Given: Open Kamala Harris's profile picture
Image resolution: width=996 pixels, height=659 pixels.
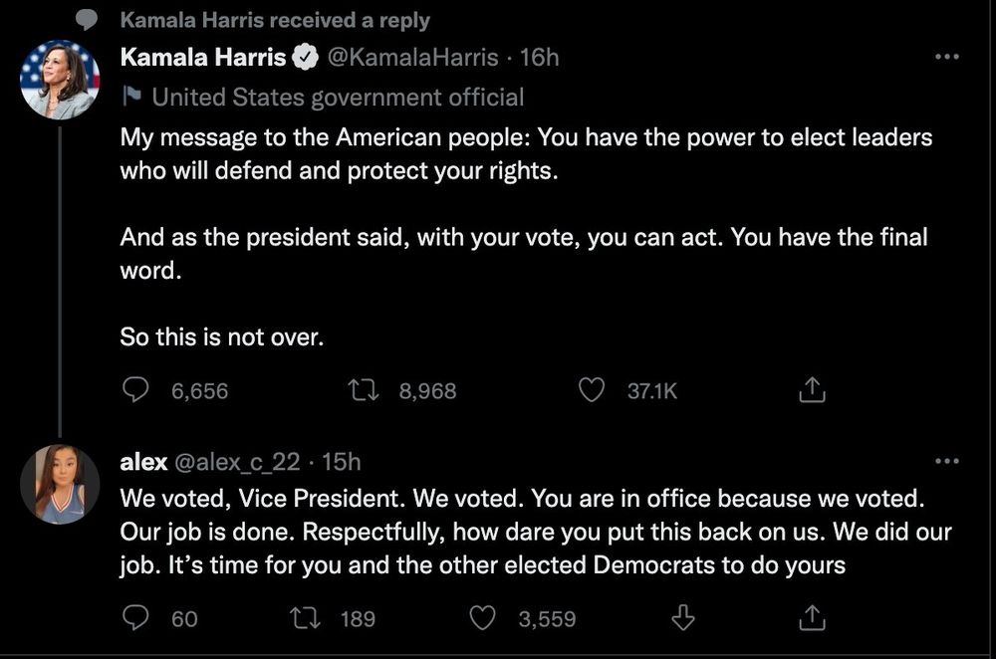Looking at the screenshot, I should point(61,80).
